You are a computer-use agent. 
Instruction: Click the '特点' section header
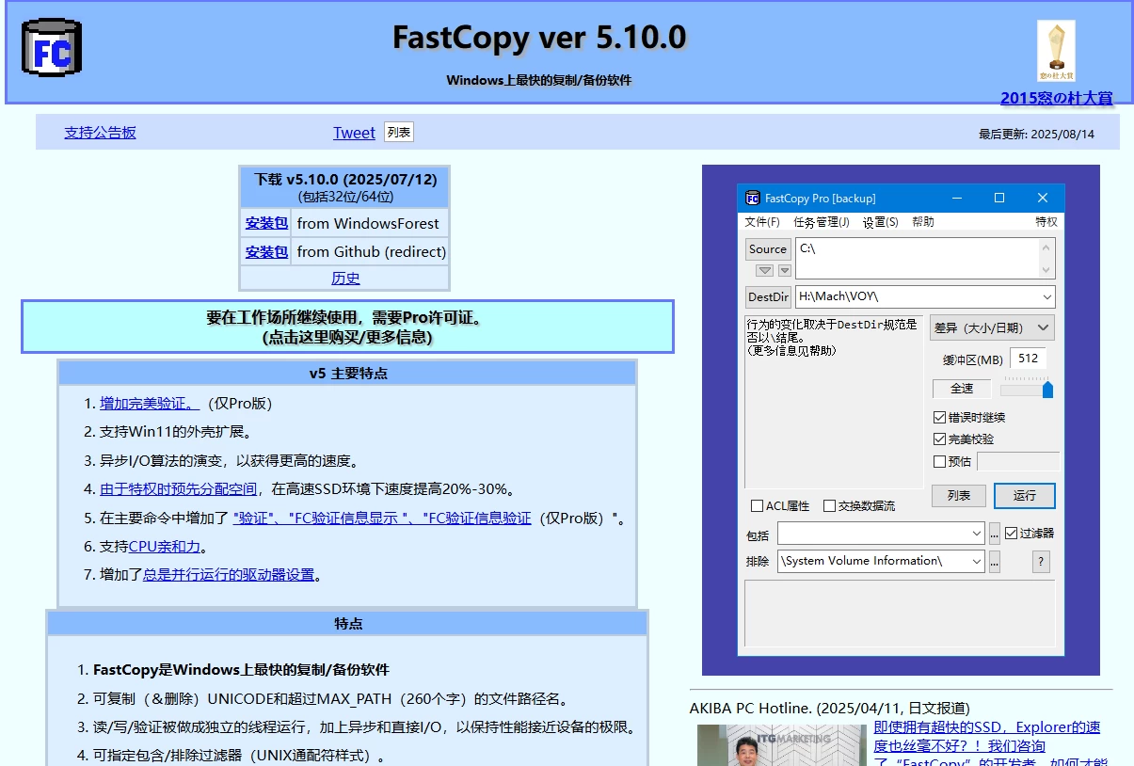click(347, 623)
